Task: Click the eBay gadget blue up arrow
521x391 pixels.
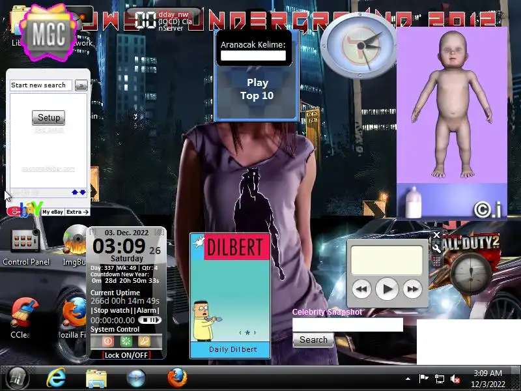Action: [x=75, y=192]
